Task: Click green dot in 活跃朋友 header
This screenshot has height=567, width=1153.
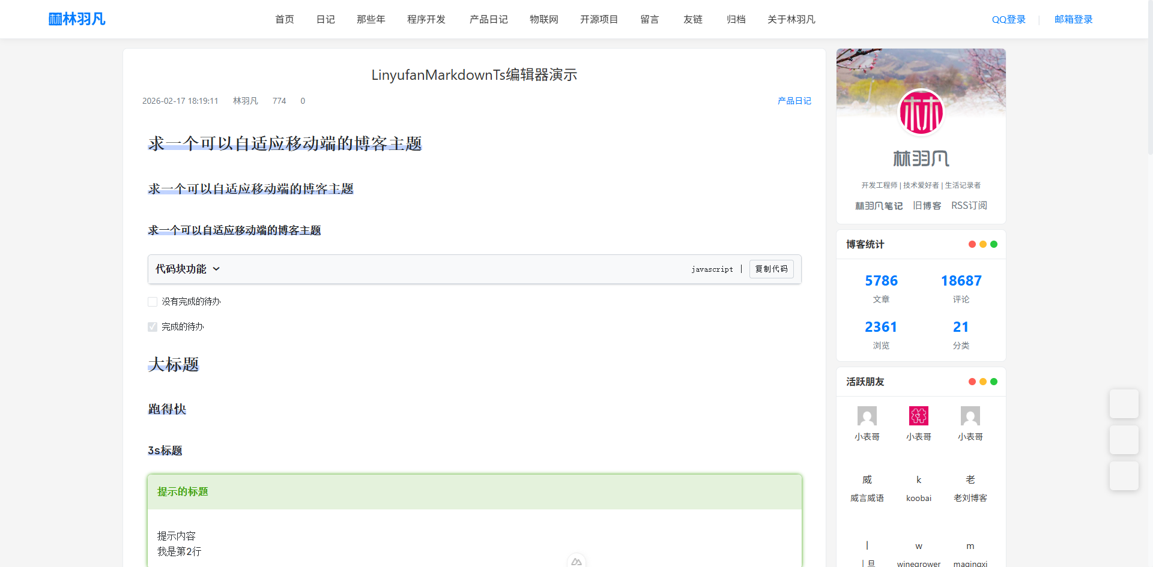Action: pyautogui.click(x=994, y=382)
